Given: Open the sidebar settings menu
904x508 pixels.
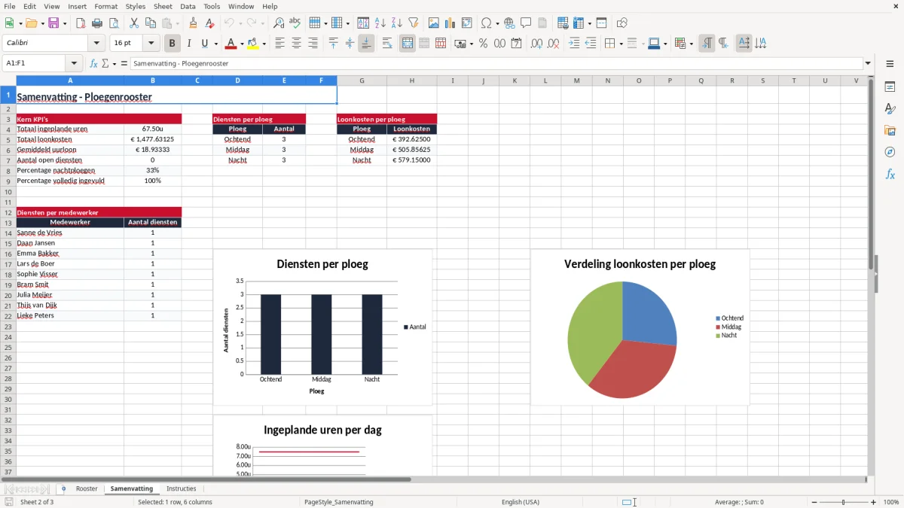Looking at the screenshot, I should [890, 65].
